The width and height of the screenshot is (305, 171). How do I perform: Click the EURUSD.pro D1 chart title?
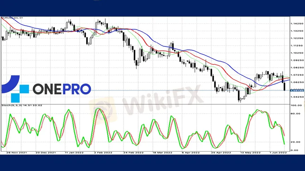tap(11, 18)
